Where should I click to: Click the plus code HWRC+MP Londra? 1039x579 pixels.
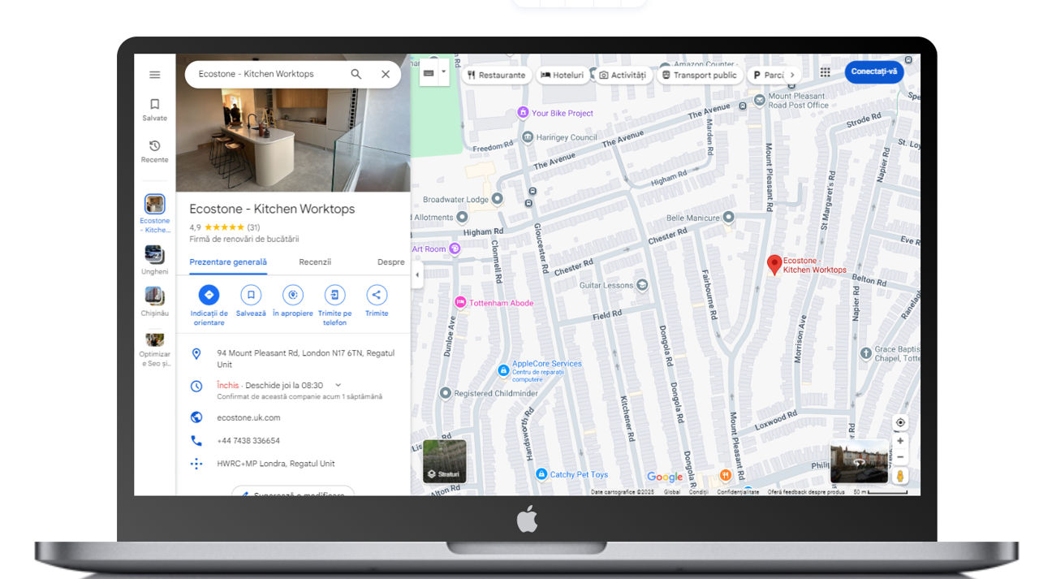tap(276, 464)
